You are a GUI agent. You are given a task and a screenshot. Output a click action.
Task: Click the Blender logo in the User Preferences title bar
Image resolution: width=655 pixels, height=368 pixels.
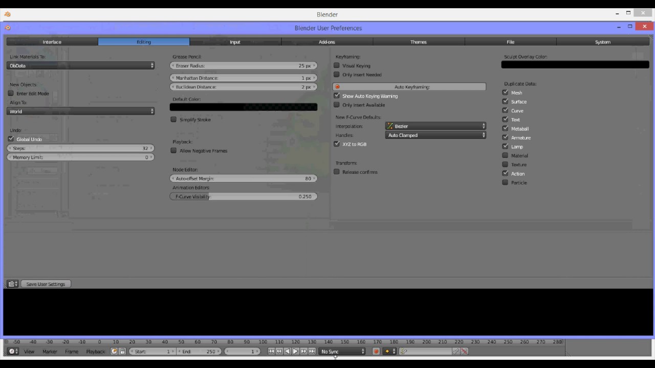(x=8, y=28)
